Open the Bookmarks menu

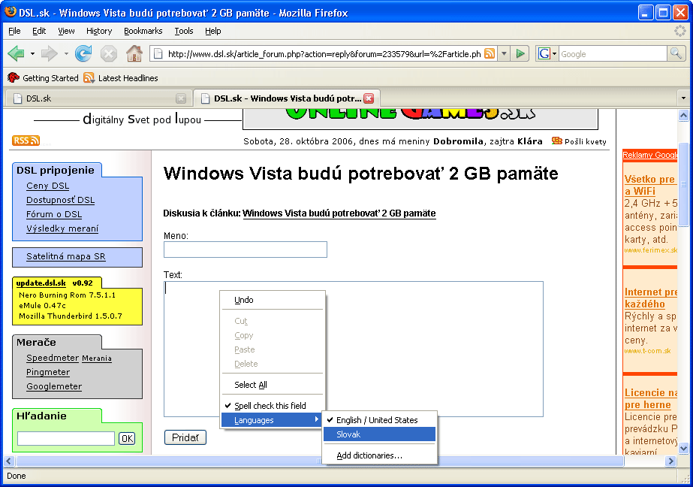143,31
